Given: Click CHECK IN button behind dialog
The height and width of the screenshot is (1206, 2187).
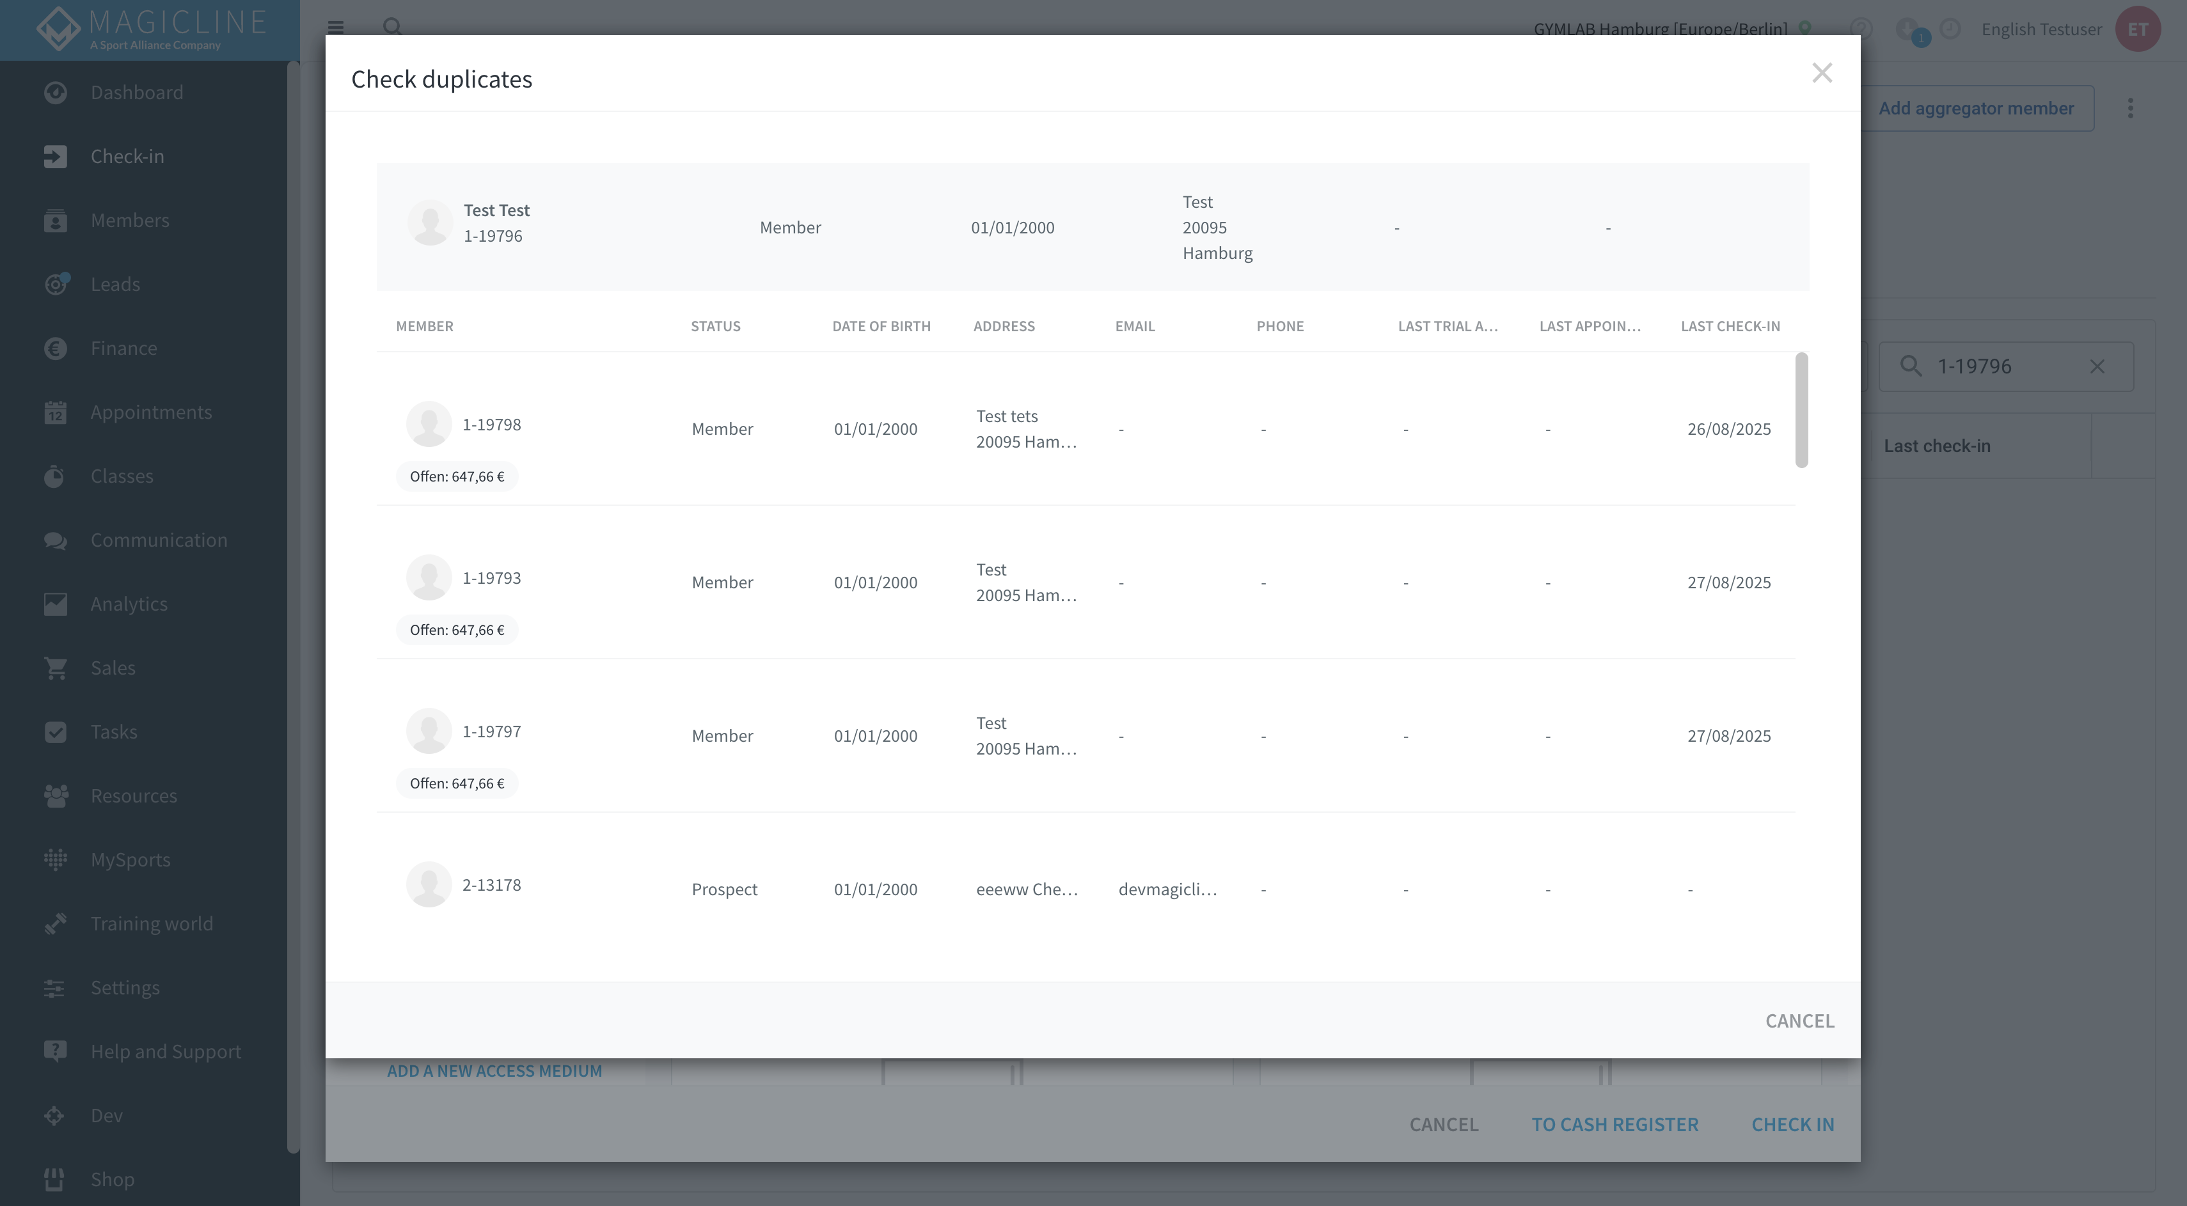Looking at the screenshot, I should click(1792, 1124).
